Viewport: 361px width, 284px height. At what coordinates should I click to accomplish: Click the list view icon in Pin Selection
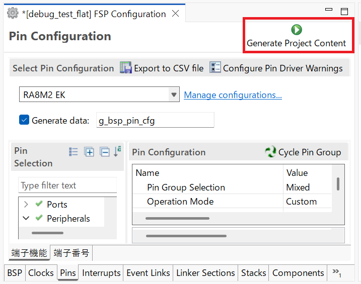74,152
